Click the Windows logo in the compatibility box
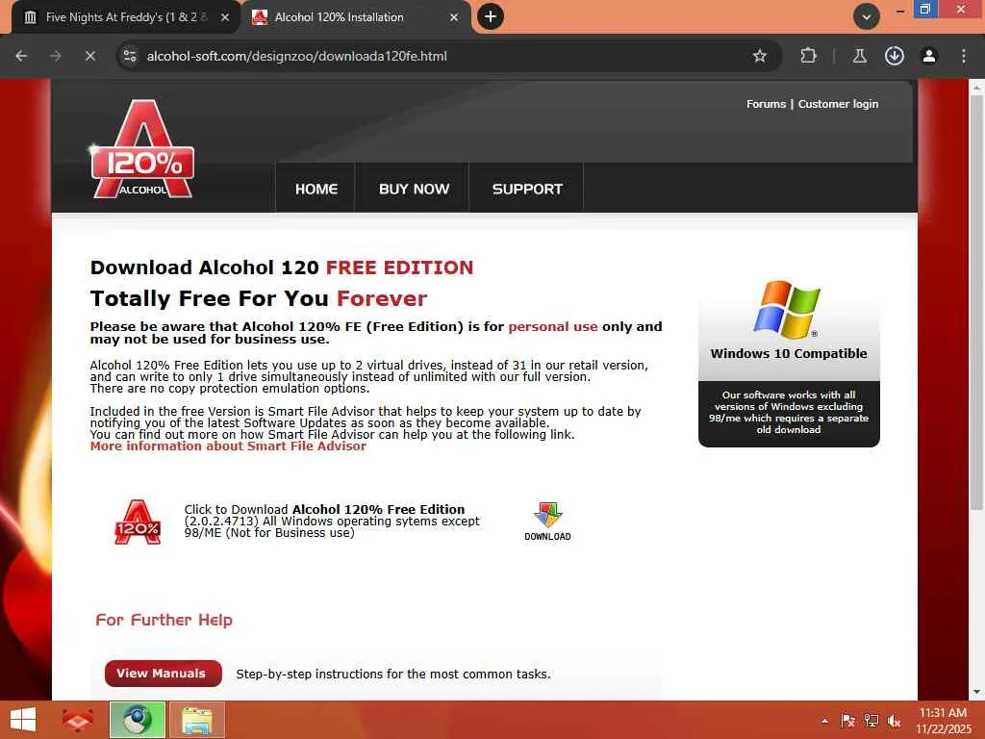 click(787, 309)
